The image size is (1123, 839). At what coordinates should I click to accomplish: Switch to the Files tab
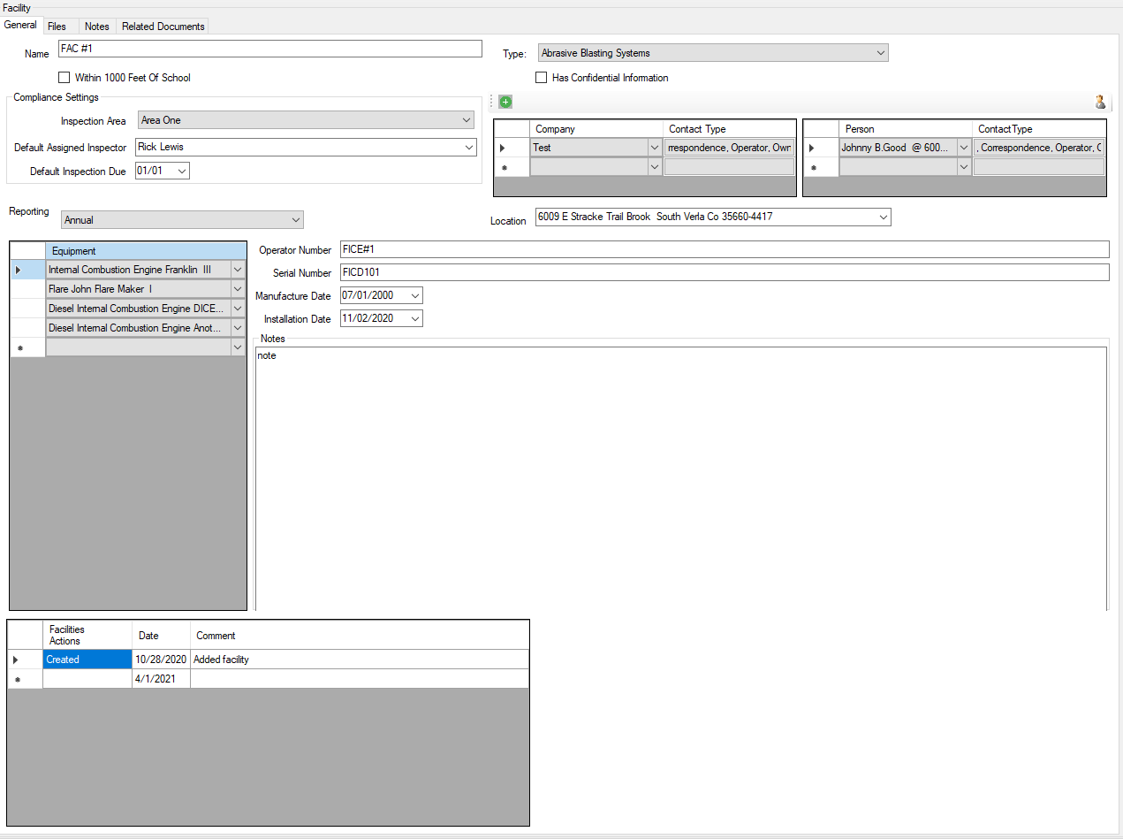(58, 26)
